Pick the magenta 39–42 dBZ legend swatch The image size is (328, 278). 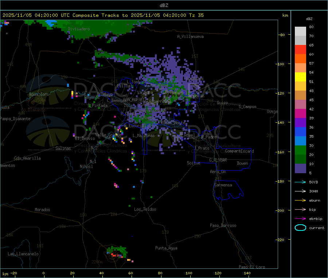tap(300, 113)
